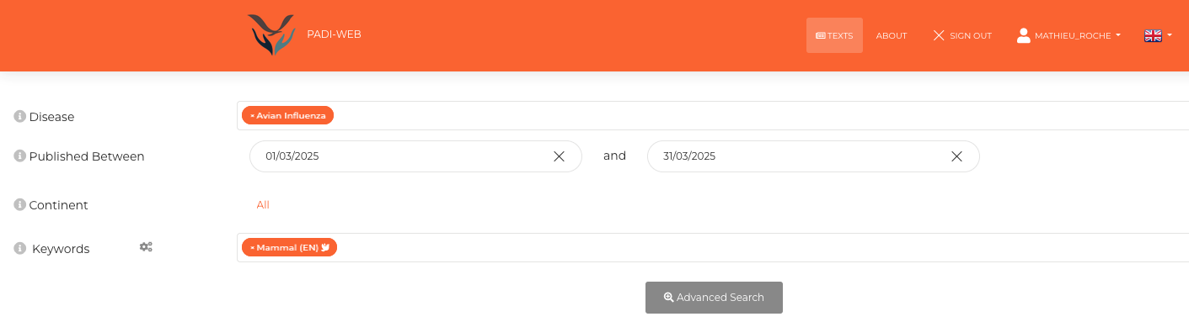This screenshot has width=1189, height=322.
Task: Click the Advanced Search button
Action: pos(714,298)
